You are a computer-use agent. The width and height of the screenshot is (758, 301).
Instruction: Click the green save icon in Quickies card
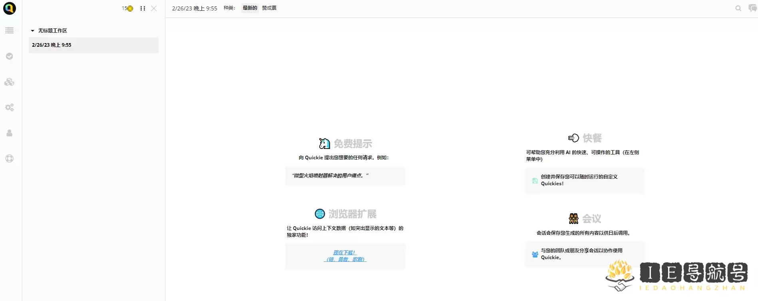click(535, 180)
